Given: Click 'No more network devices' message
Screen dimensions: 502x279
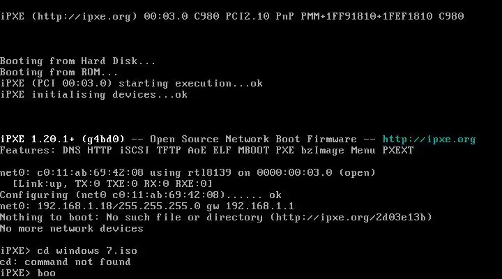Looking at the screenshot, I should pyautogui.click(x=72, y=229).
